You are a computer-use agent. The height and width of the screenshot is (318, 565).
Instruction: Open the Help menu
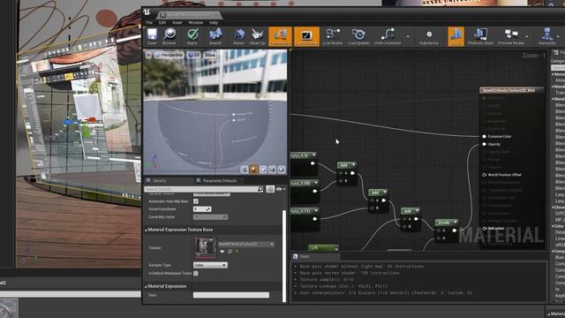214,23
